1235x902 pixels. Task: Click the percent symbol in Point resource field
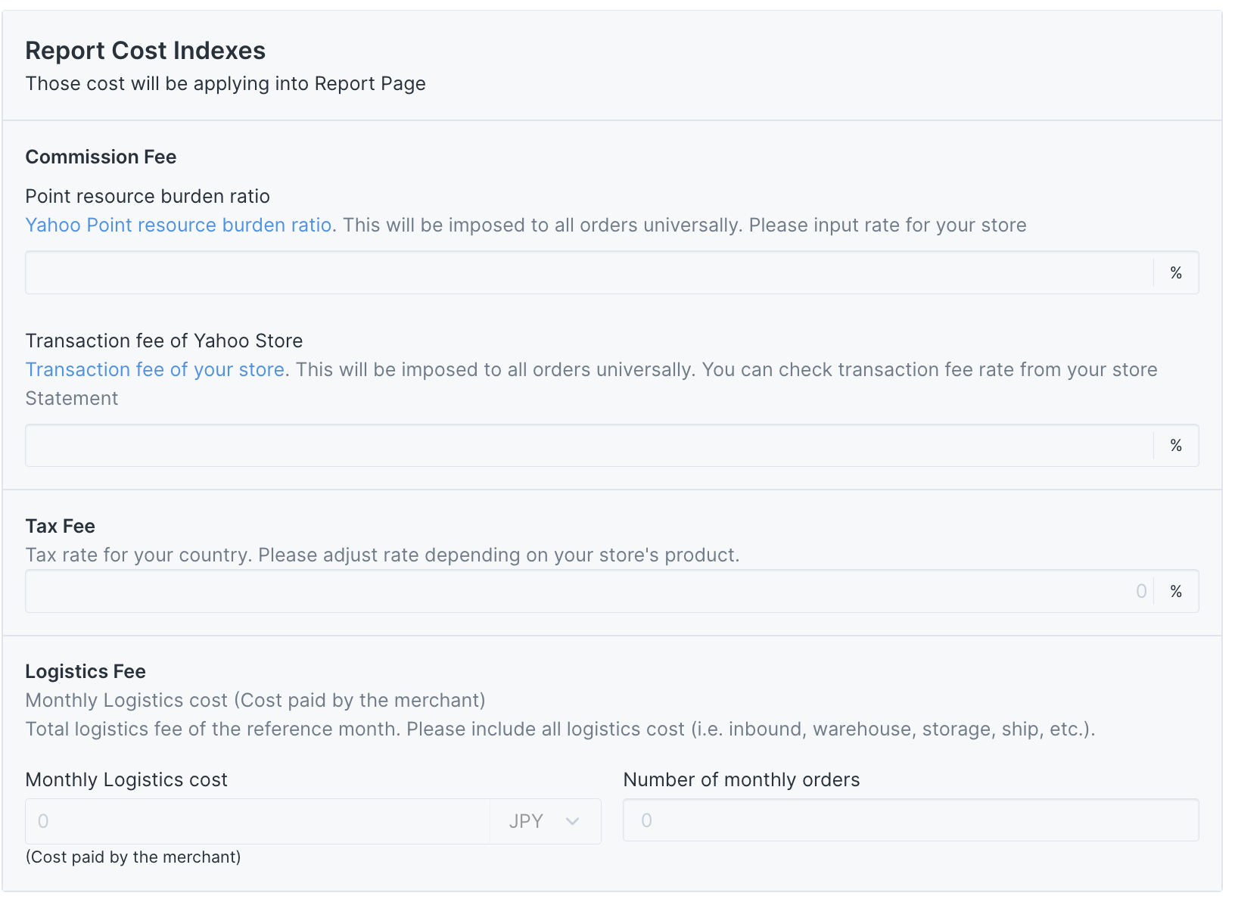point(1176,273)
